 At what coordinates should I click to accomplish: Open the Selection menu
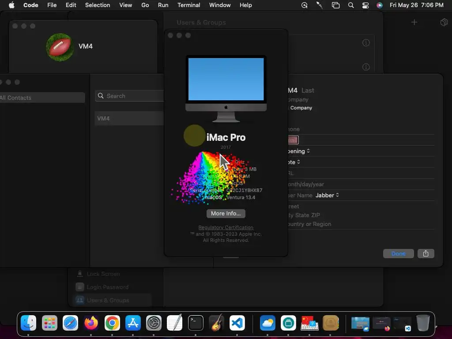(98, 5)
